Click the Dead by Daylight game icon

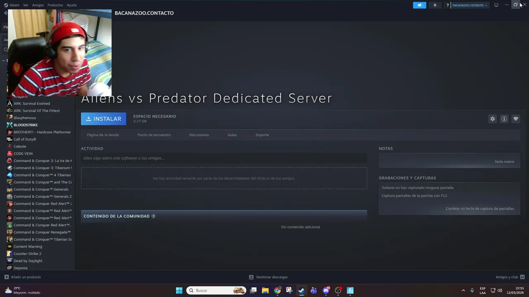click(x=10, y=261)
